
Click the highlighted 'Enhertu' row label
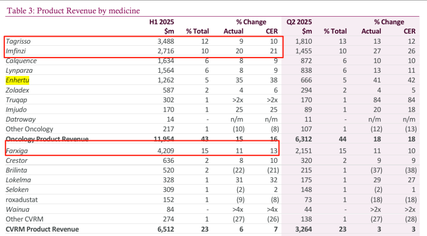click(18, 80)
